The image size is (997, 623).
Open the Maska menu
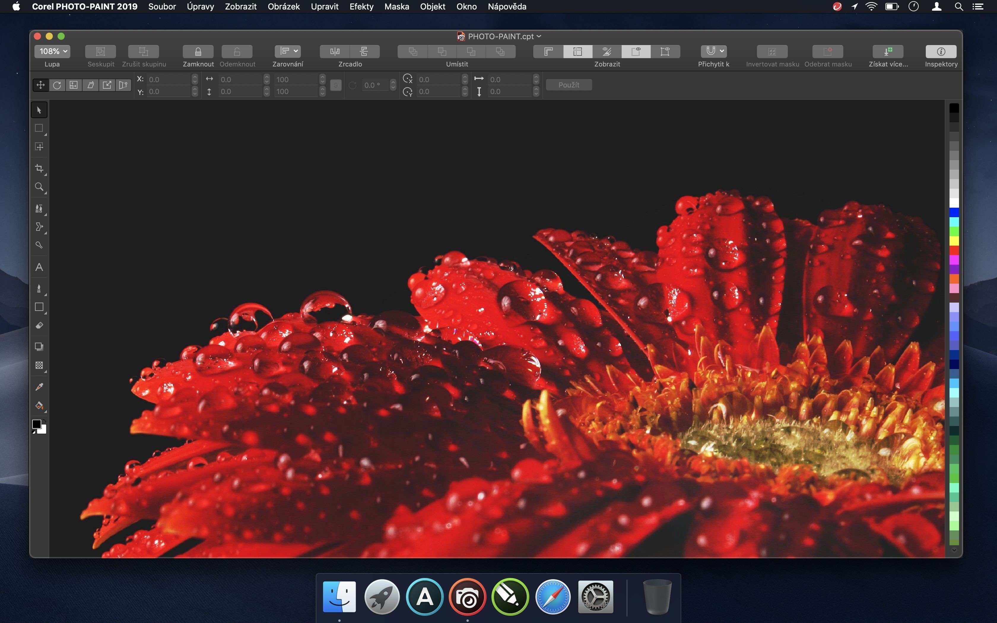(x=396, y=7)
